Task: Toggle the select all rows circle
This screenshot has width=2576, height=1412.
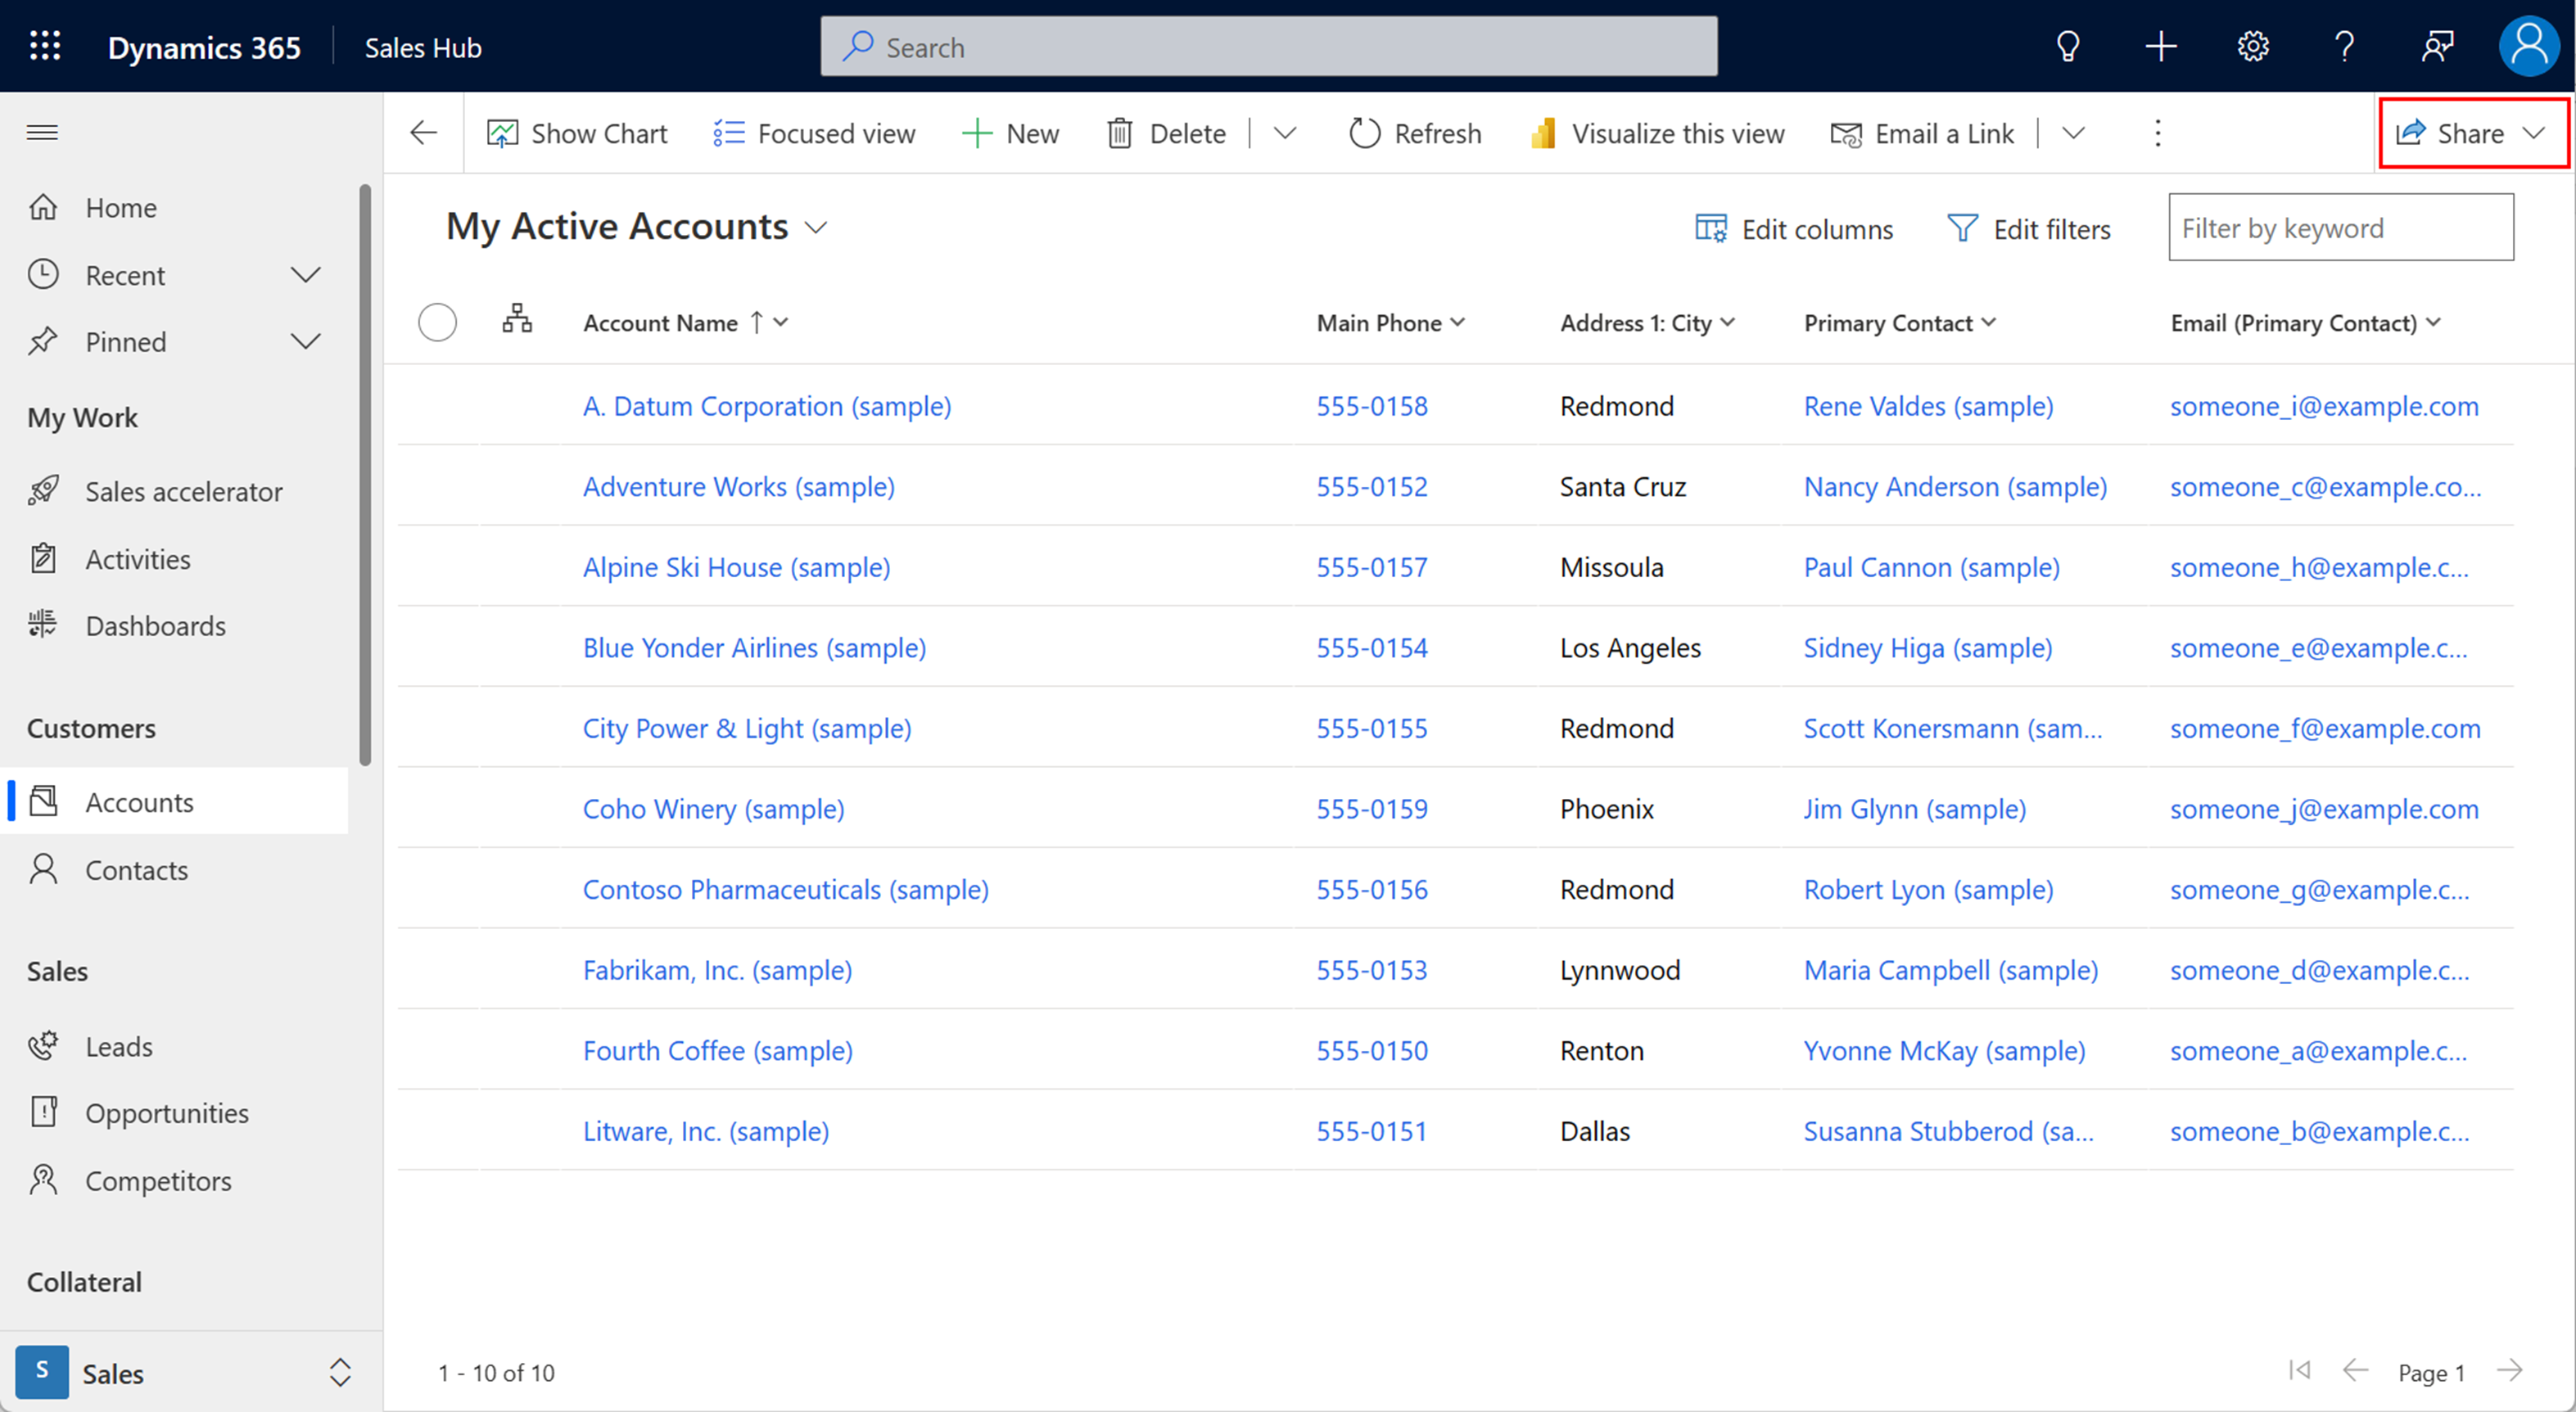Action: (x=438, y=322)
